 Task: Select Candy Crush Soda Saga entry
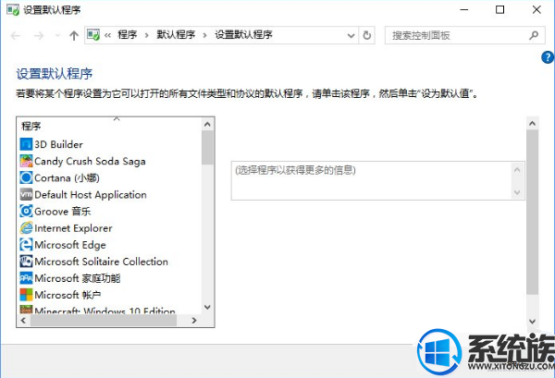click(90, 161)
